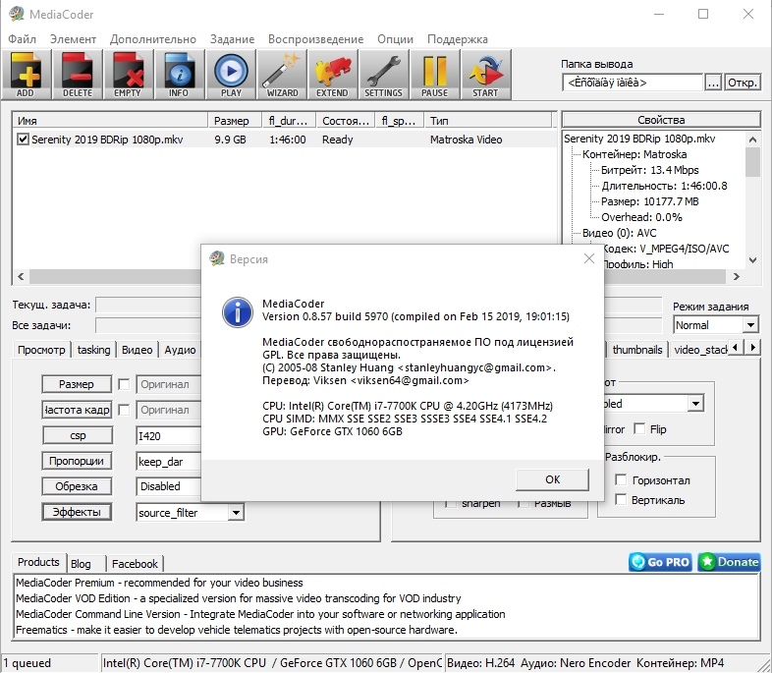Click the DELETE toolbar icon
Screen dimensions: 772x673
[77, 74]
